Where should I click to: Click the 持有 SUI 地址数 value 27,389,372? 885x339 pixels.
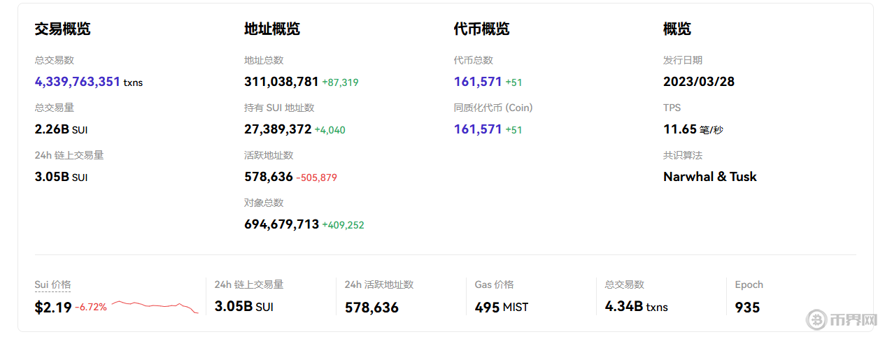(x=278, y=129)
